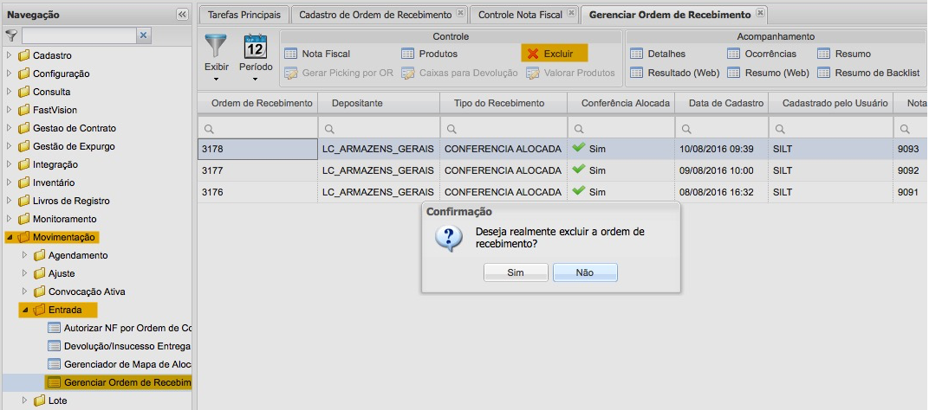
Task: Collapse the Navegação panel with double-chevron icon
Action: [x=183, y=15]
